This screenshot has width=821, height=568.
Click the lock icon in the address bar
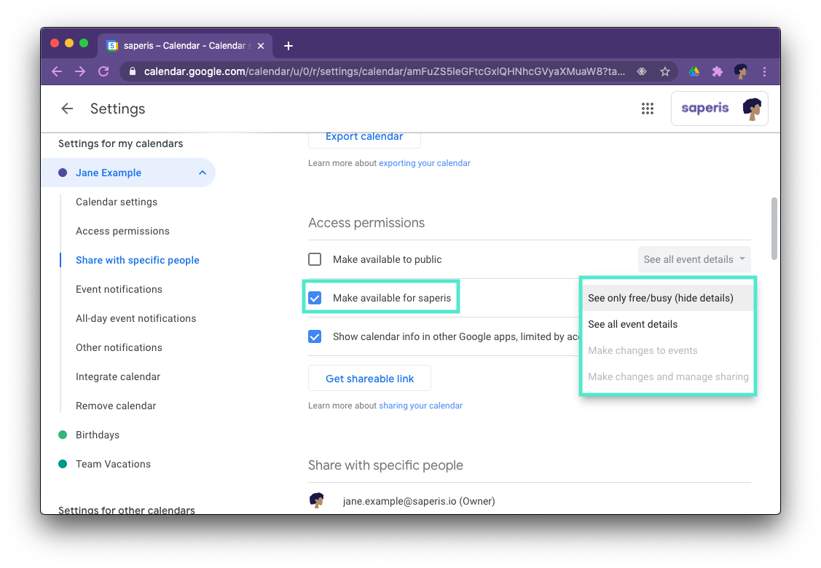[x=133, y=71]
